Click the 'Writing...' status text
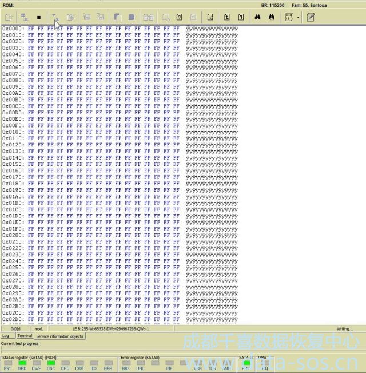Viewport: 366px width, 373px height. tap(345, 329)
